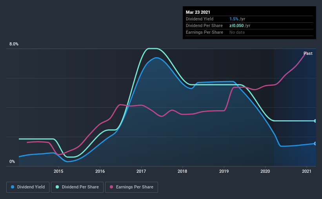Click the 2019 x-axis label

coord(224,171)
